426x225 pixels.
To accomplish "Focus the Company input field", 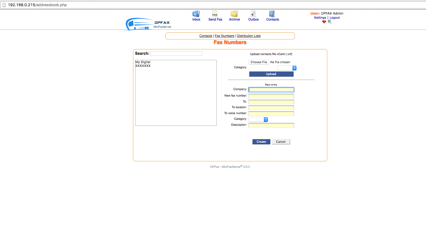I will tap(271, 90).
